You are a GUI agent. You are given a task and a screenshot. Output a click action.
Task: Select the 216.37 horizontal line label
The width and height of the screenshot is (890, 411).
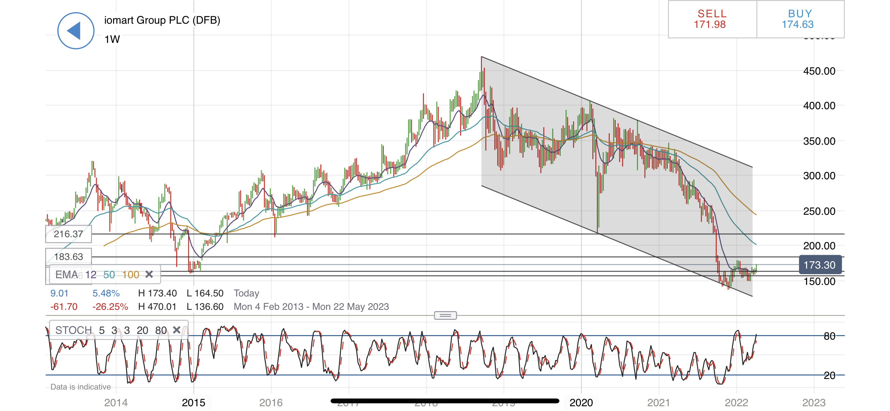pyautogui.click(x=69, y=234)
